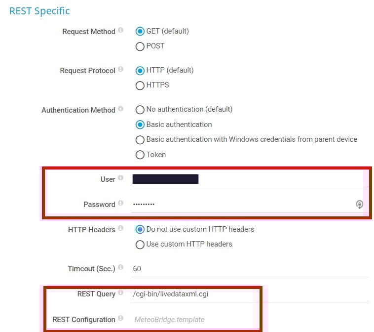Click the help icon beside HTTP Headers
This screenshot has height=332, width=374.
pos(121,229)
